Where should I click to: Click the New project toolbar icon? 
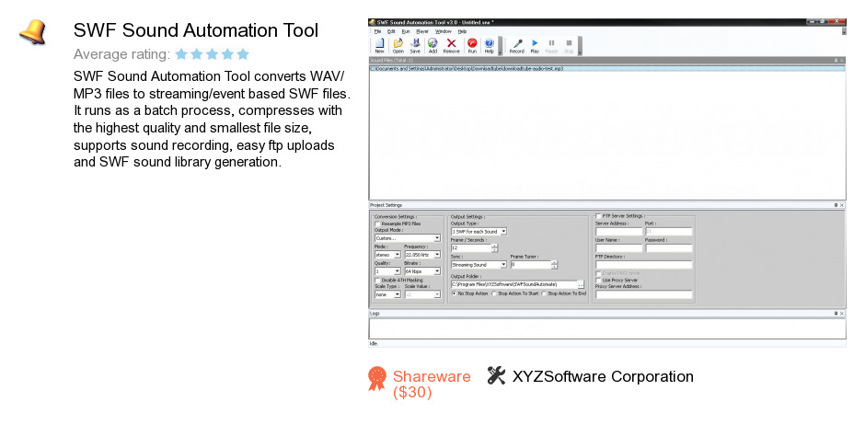click(379, 43)
